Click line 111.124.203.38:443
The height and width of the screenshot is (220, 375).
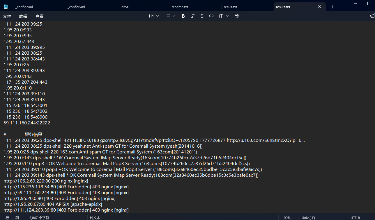pos(24,59)
